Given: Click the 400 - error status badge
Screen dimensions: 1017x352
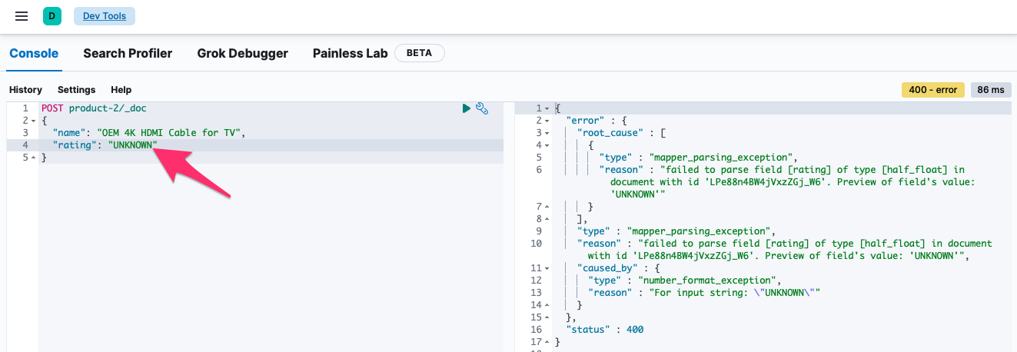Looking at the screenshot, I should tap(932, 90).
